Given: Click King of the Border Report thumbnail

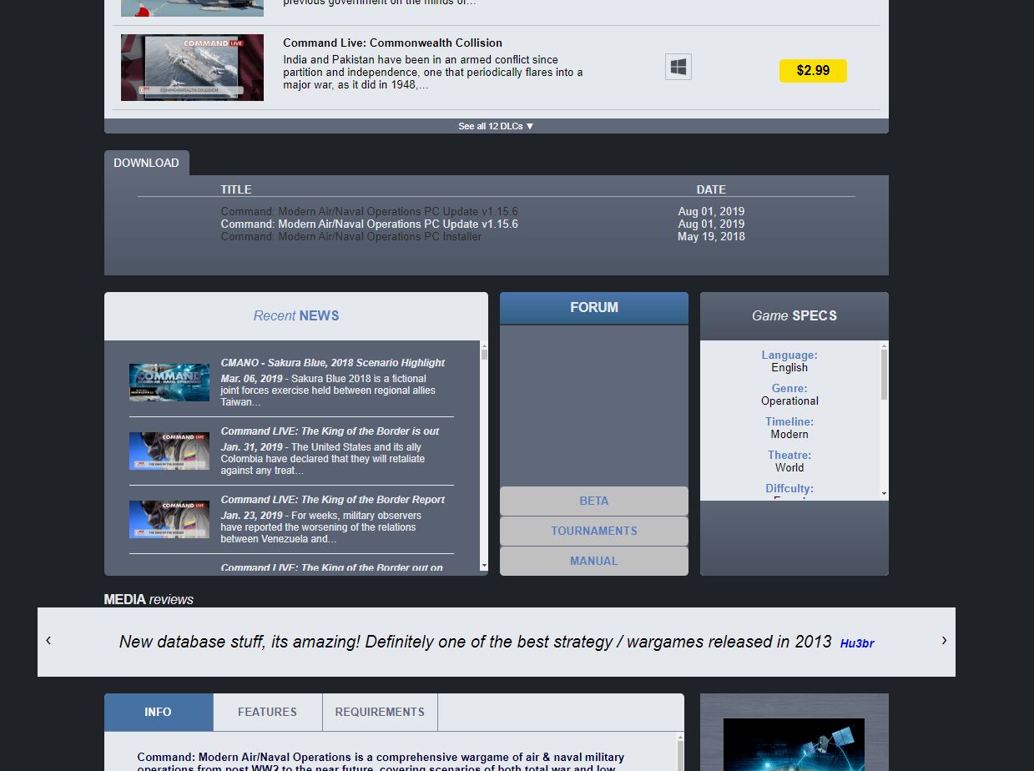Looking at the screenshot, I should point(169,519).
